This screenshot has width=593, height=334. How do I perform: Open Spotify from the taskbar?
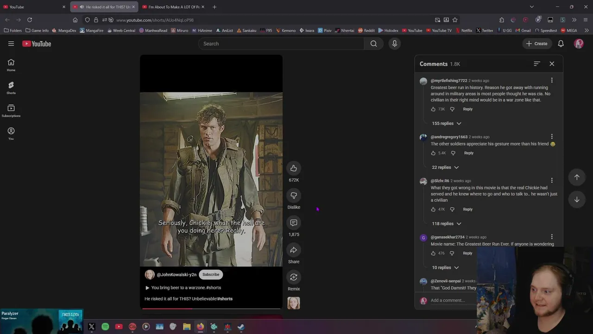pyautogui.click(x=105, y=327)
